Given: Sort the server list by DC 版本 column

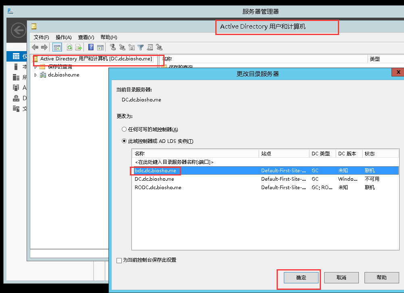Looking at the screenshot, I should (x=349, y=154).
